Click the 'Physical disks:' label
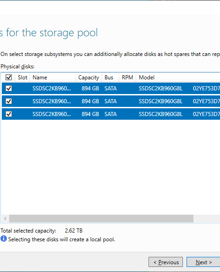 [x=17, y=67]
